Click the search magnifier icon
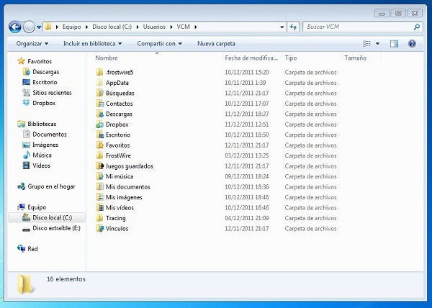The image size is (432, 308). click(417, 27)
